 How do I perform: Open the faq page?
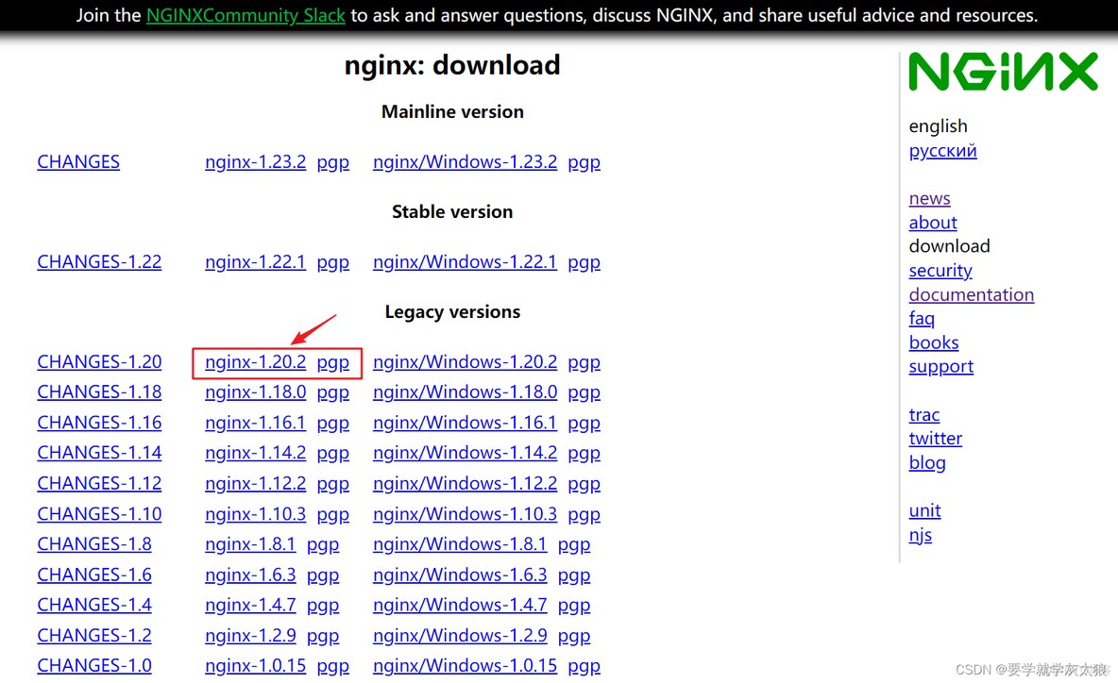click(x=922, y=318)
